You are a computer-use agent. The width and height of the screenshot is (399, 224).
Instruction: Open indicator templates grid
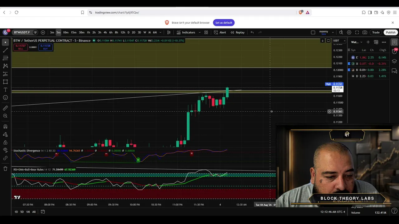[206, 32]
